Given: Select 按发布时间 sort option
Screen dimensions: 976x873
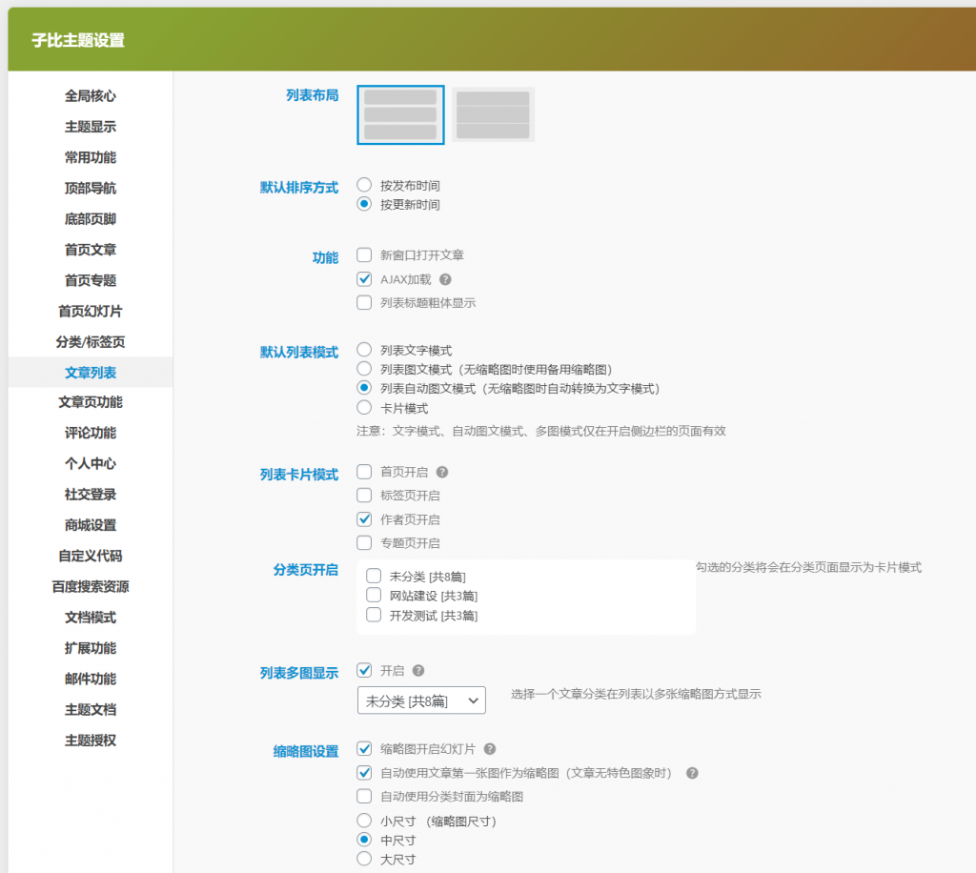Looking at the screenshot, I should click(x=364, y=185).
